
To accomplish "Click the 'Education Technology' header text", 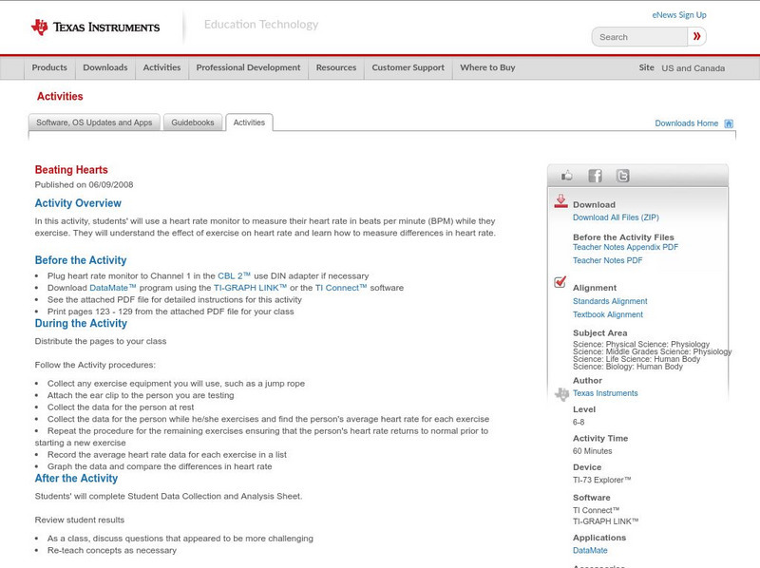I will point(261,25).
